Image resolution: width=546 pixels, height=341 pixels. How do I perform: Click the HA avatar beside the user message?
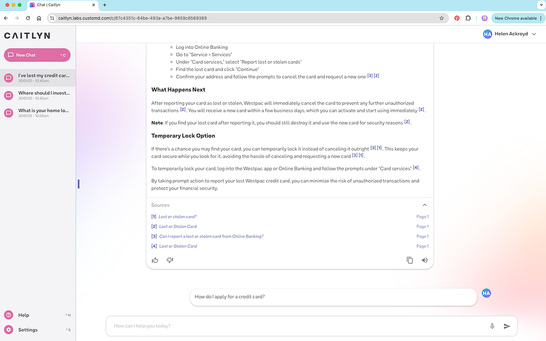486,293
